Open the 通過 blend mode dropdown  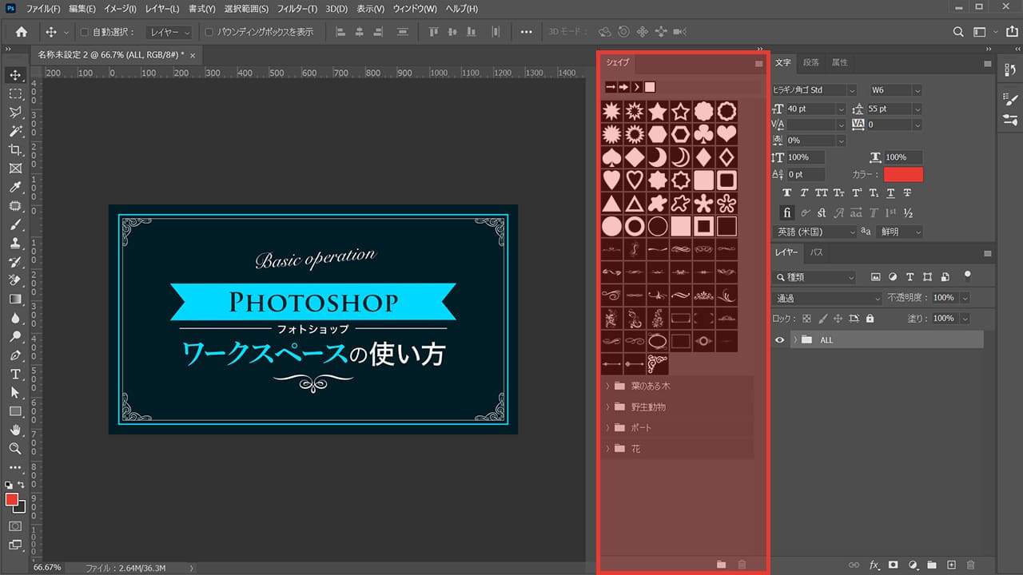tap(827, 298)
